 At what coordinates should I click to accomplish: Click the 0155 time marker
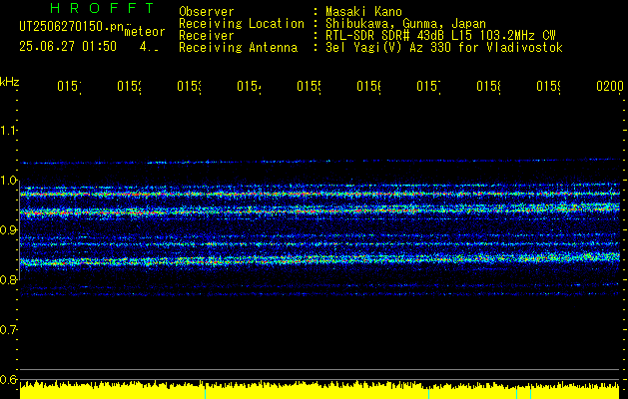pos(310,86)
